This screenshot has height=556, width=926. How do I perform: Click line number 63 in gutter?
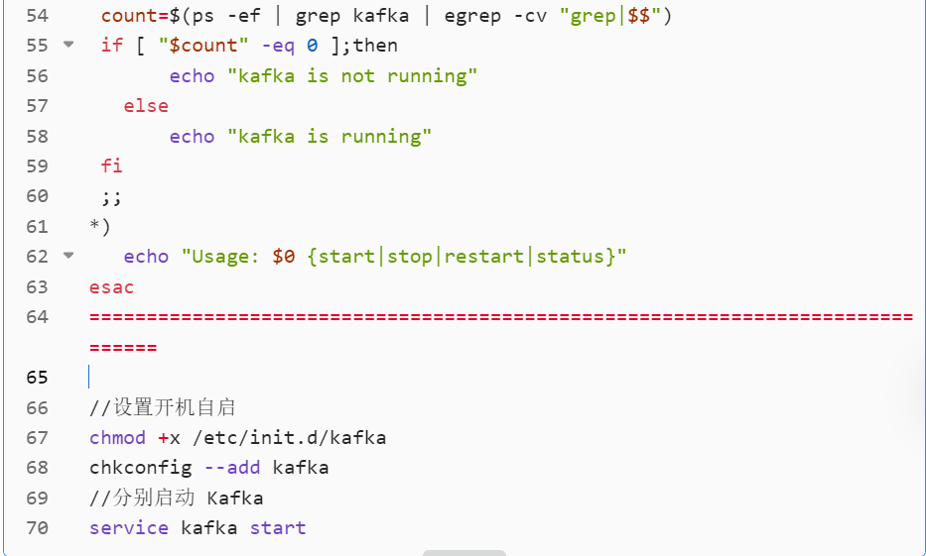click(x=37, y=287)
